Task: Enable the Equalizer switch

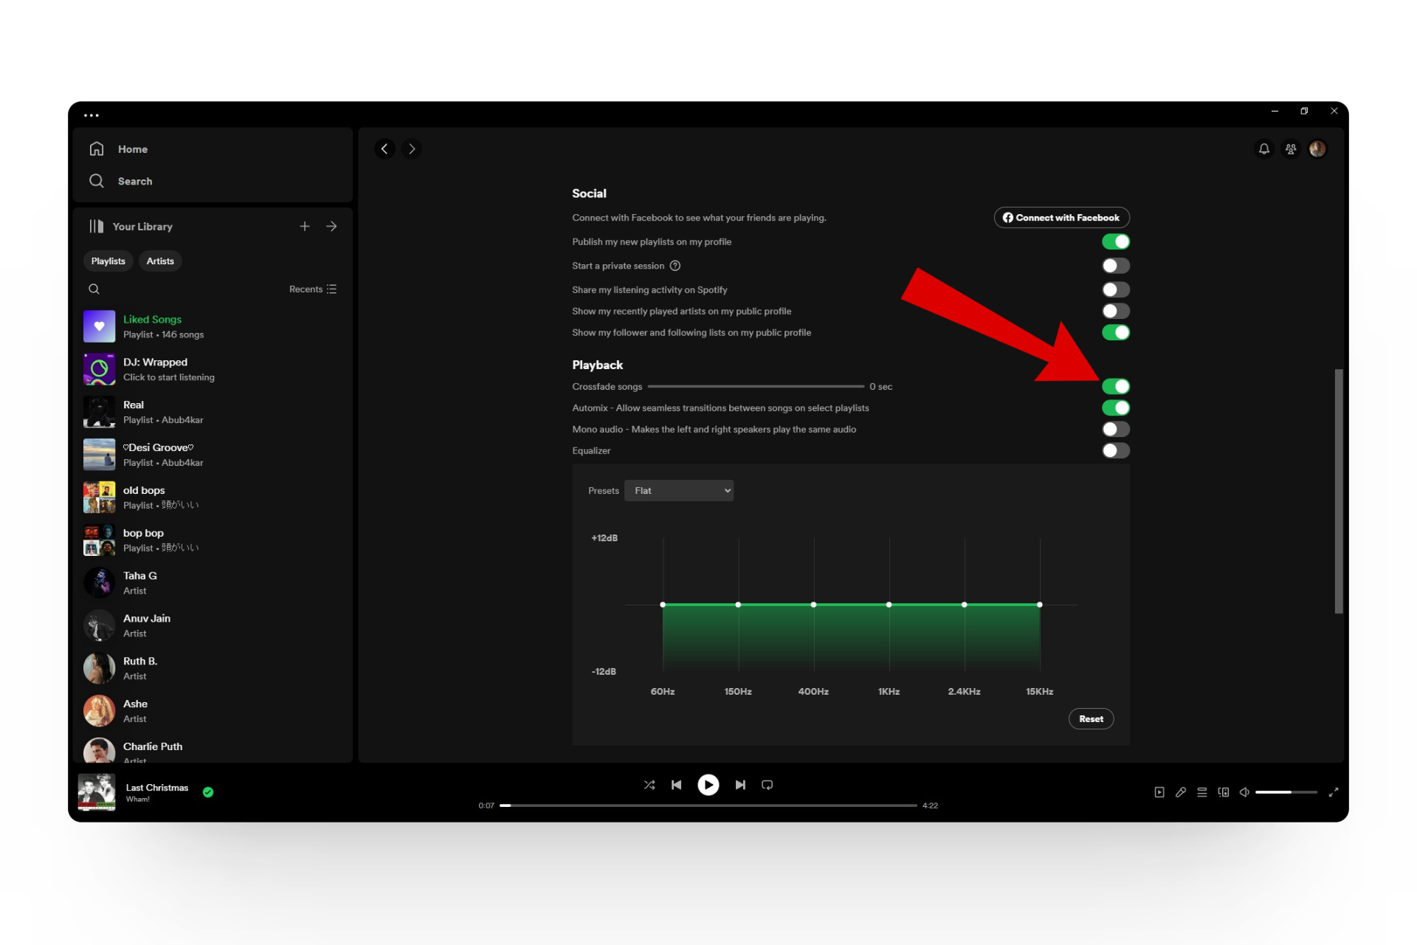Action: pyautogui.click(x=1115, y=450)
